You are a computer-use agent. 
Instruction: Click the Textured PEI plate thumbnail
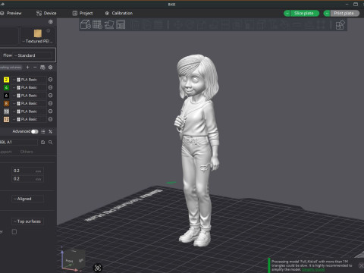point(38,33)
